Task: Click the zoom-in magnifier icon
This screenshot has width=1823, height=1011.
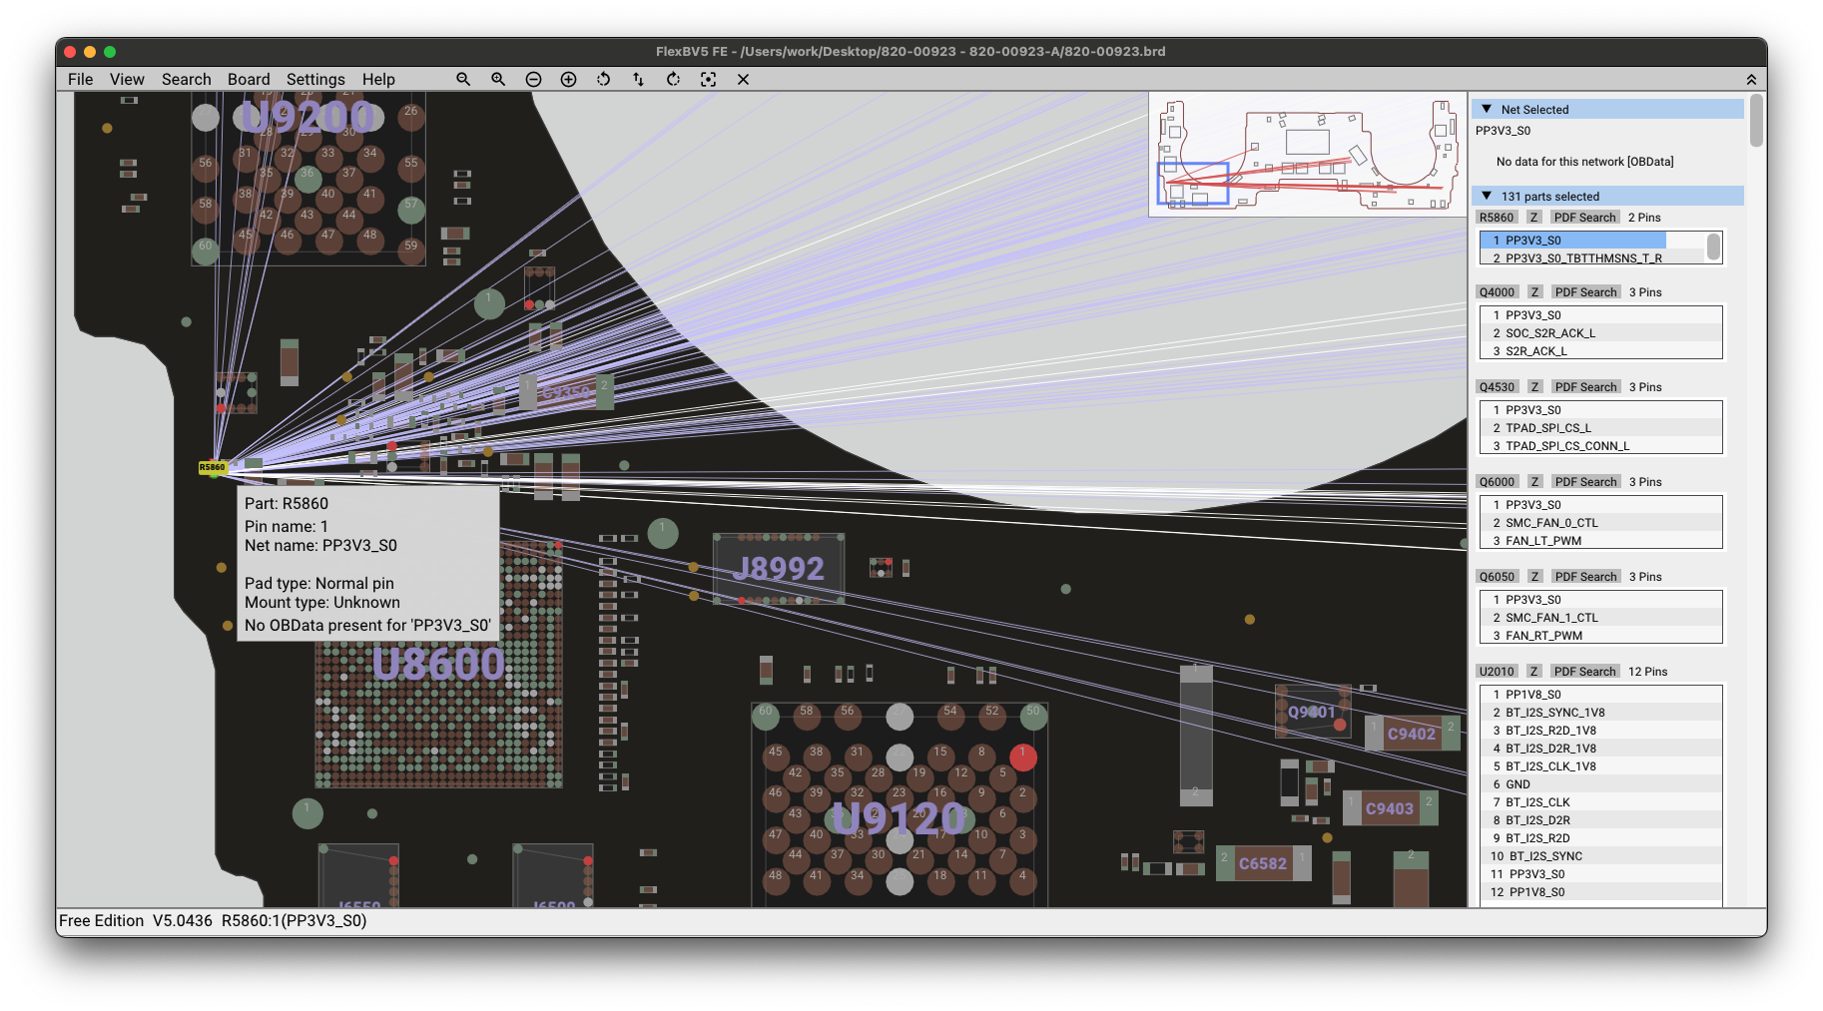Action: pos(498,79)
